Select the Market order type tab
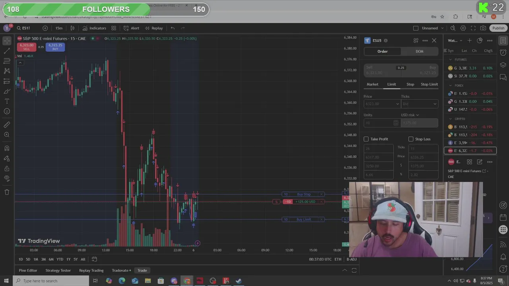 [373, 84]
